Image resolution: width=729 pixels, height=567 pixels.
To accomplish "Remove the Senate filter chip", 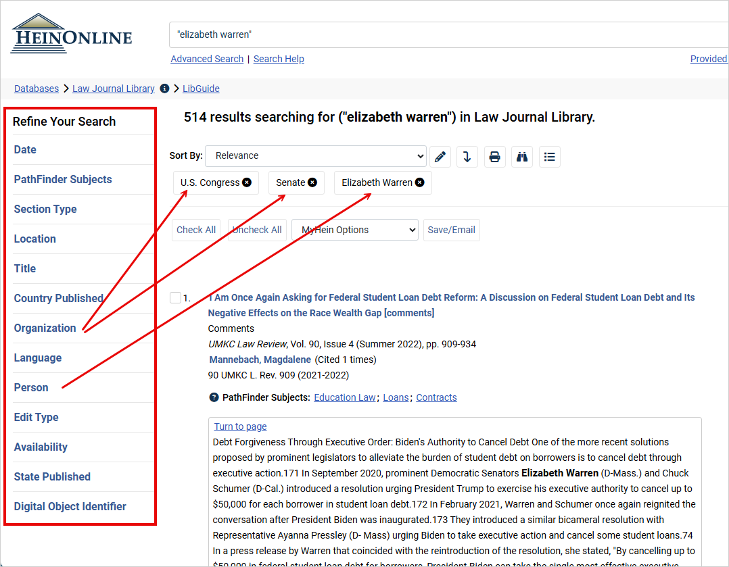I will point(312,182).
